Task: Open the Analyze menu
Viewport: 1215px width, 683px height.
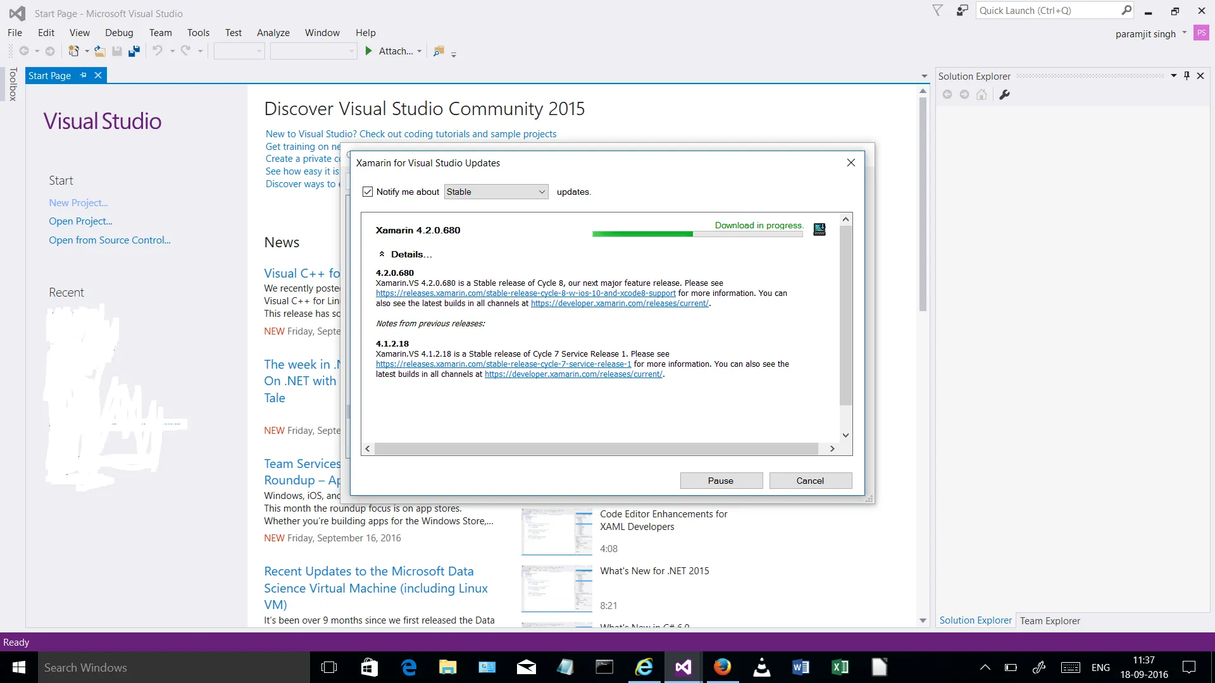Action: point(273,33)
